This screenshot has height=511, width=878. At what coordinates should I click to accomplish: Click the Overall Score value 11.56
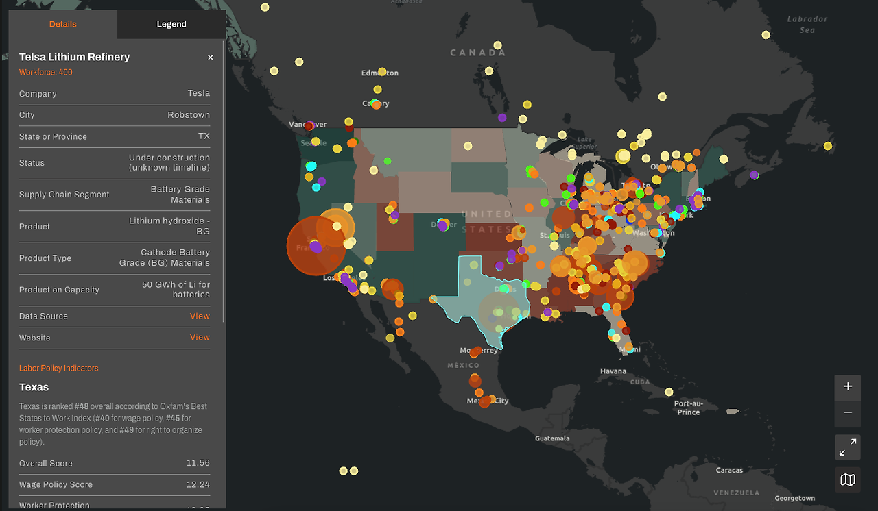click(198, 463)
